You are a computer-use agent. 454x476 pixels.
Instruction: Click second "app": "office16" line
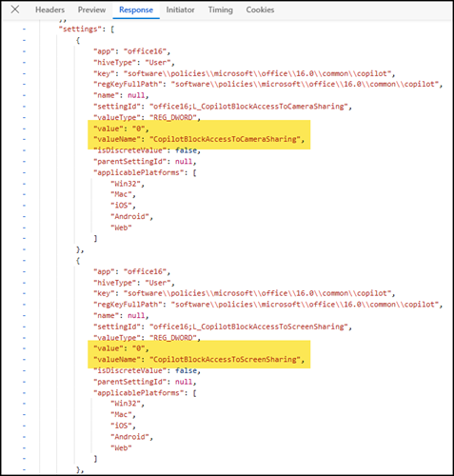click(132, 271)
